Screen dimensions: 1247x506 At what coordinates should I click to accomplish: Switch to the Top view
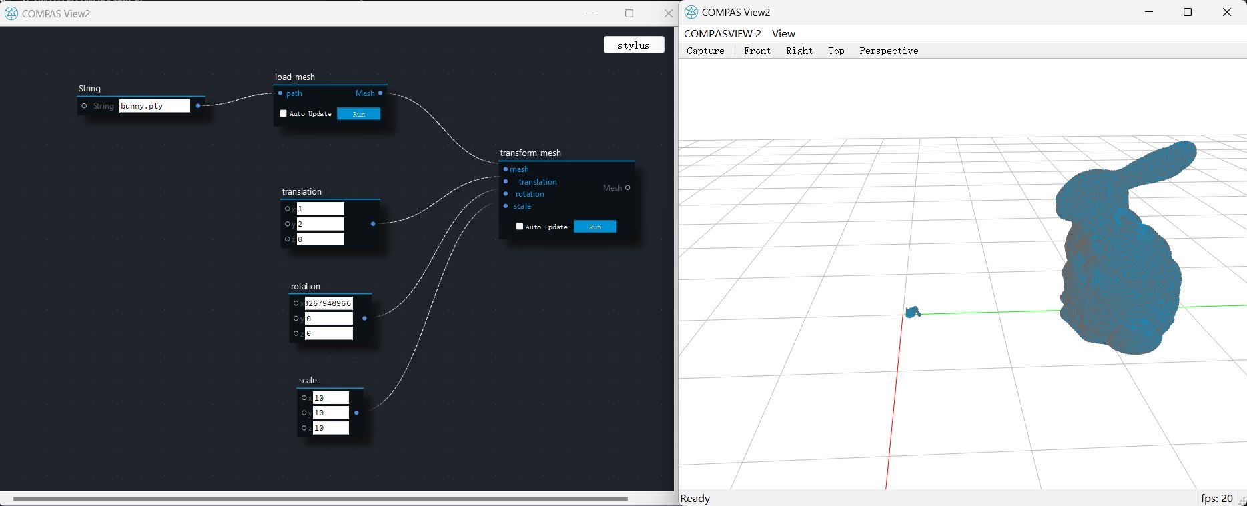coord(836,51)
